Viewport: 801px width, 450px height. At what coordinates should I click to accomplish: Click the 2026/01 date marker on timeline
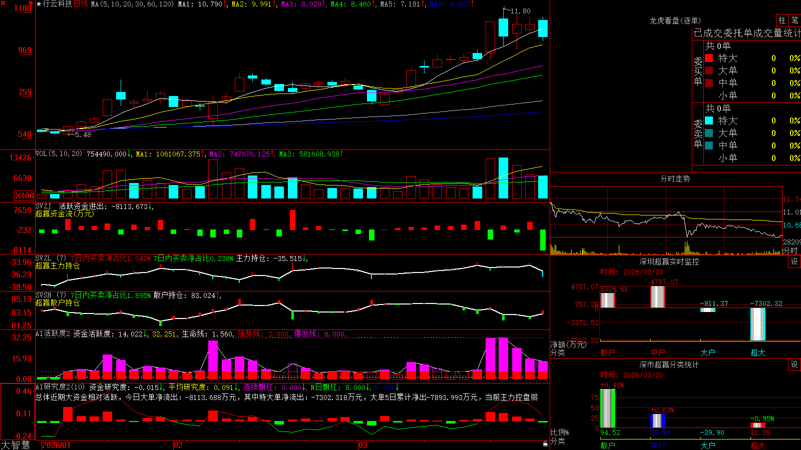[57, 445]
